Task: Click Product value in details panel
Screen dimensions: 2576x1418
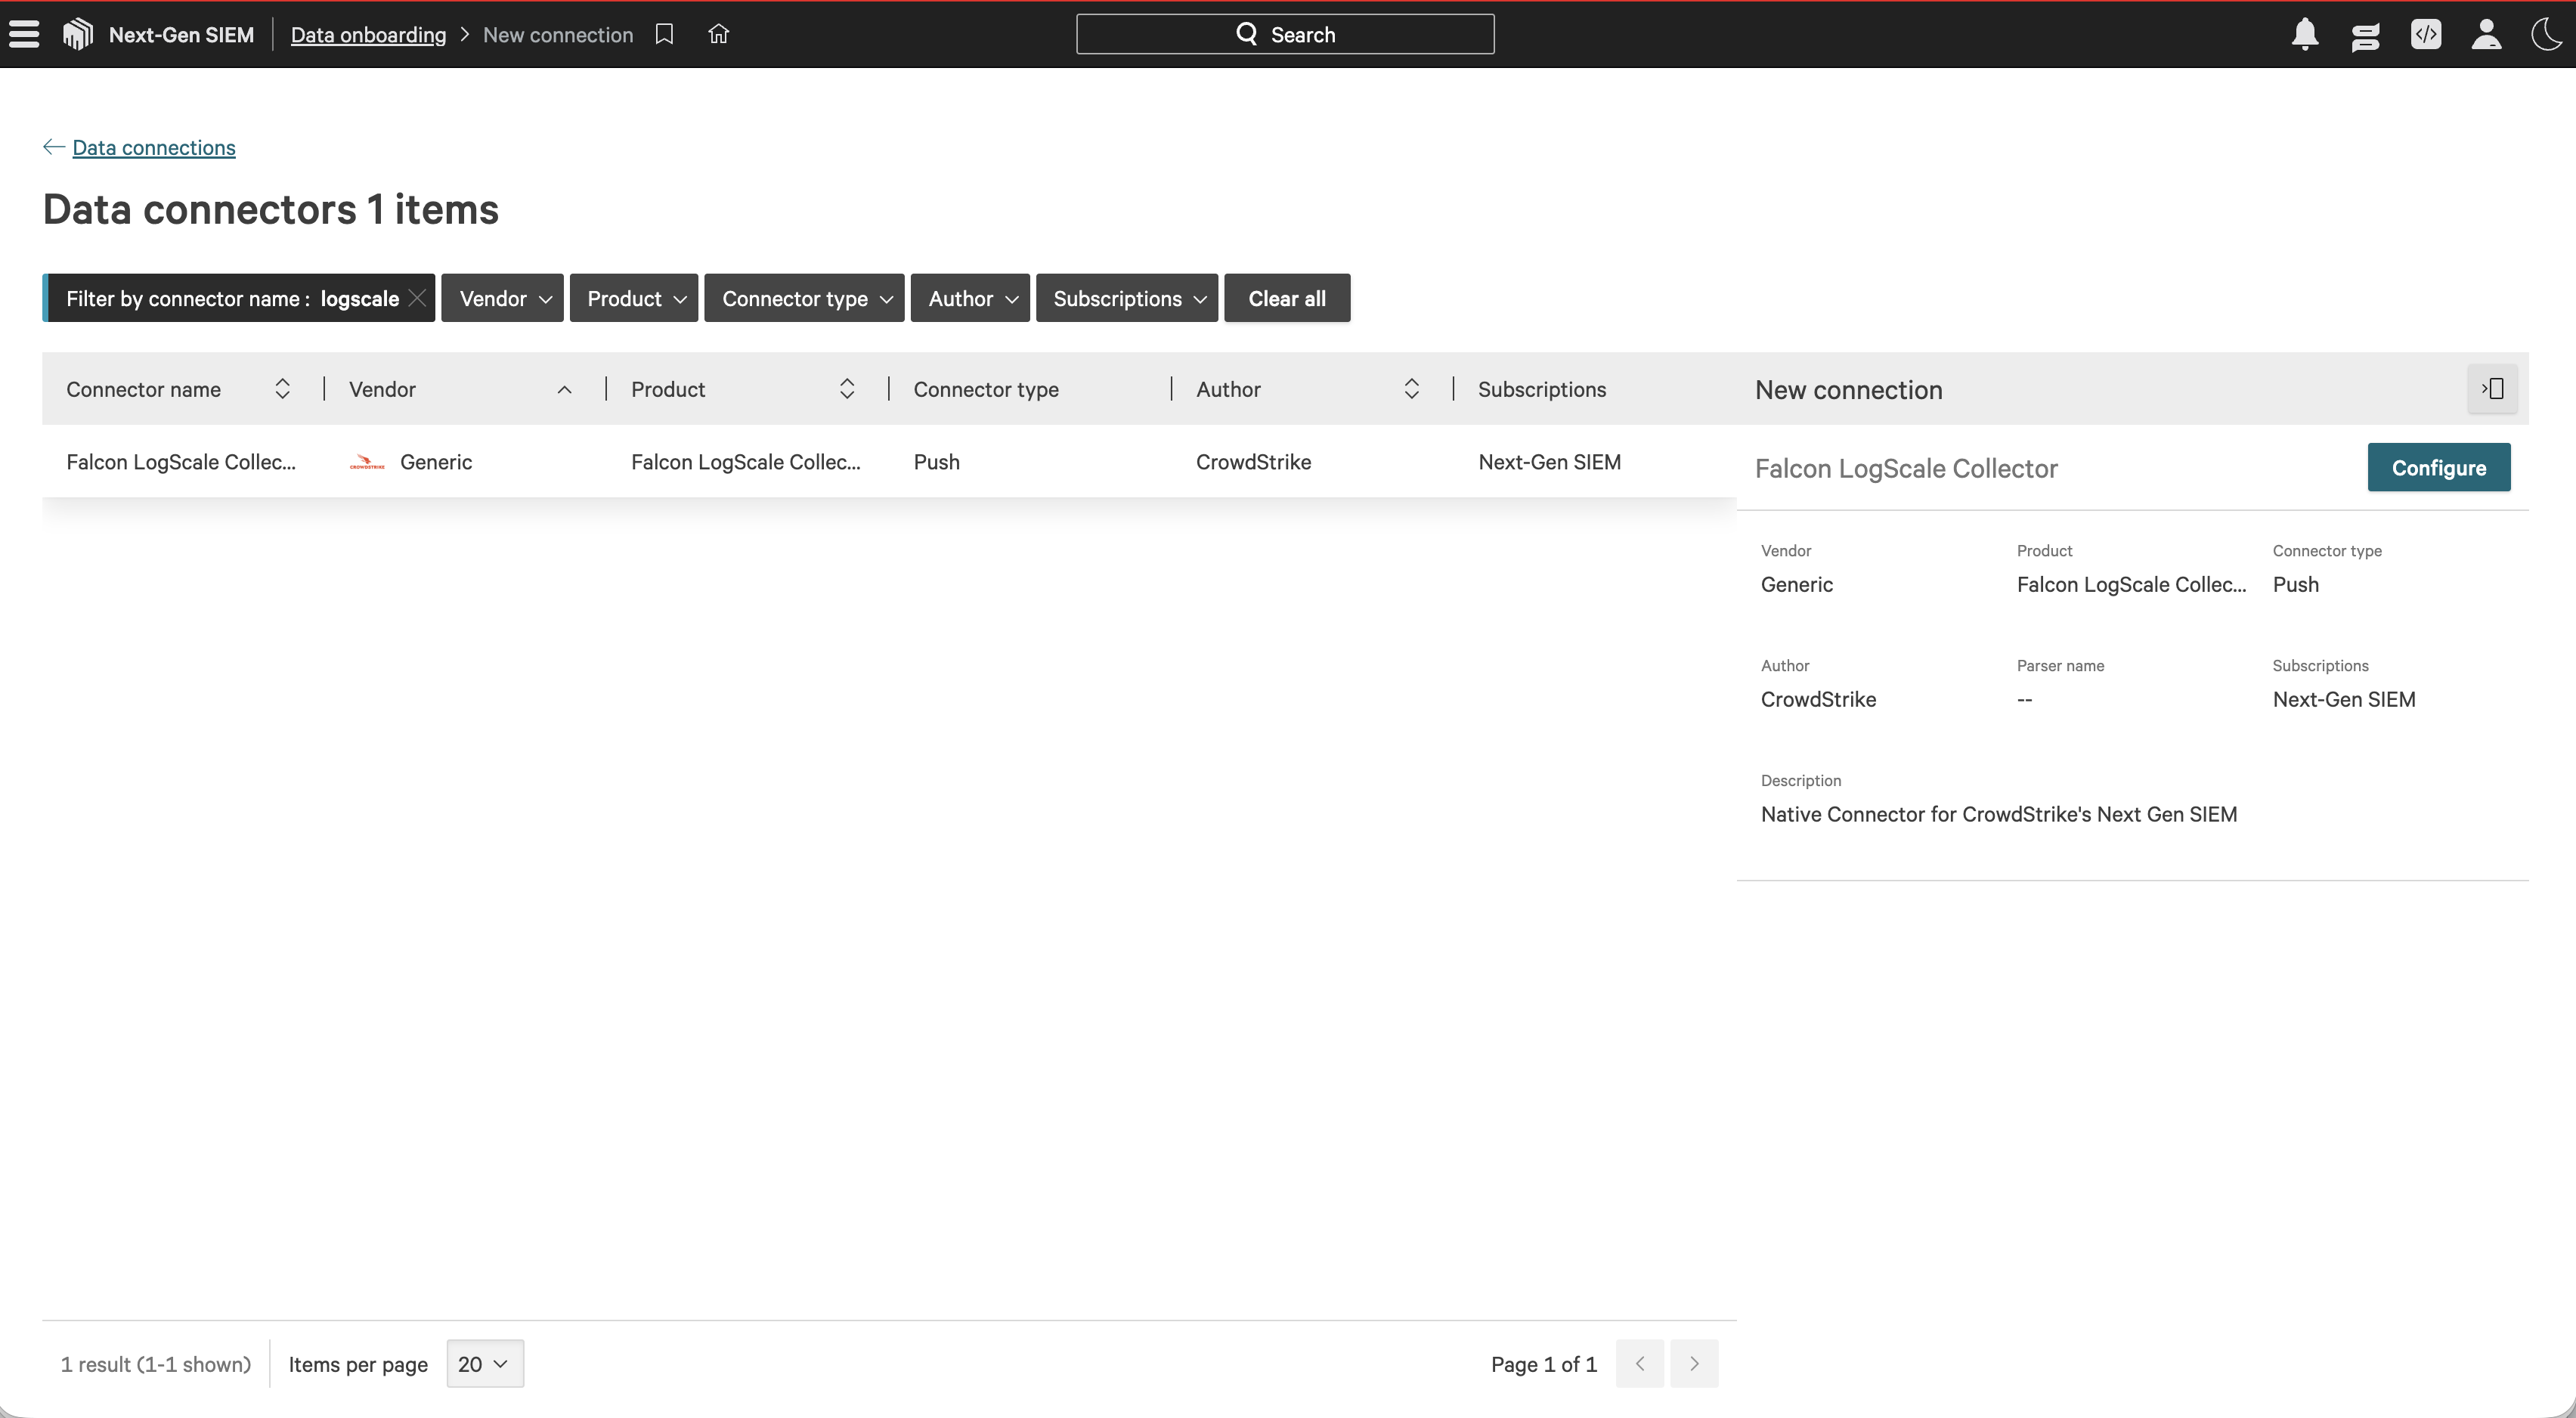Action: (x=2131, y=584)
